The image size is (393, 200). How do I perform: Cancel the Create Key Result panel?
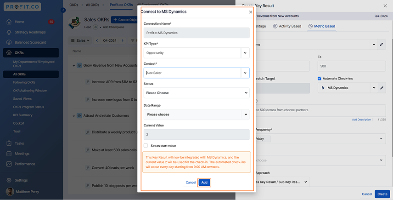coord(367,194)
